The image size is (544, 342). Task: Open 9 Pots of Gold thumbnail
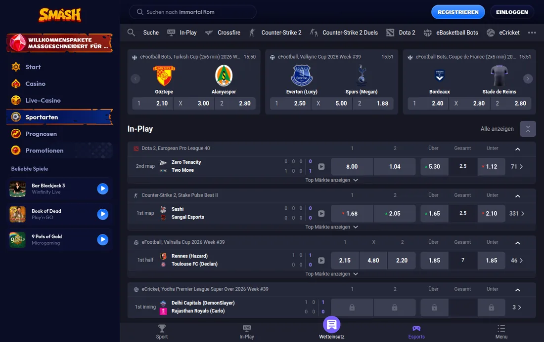[x=17, y=239]
